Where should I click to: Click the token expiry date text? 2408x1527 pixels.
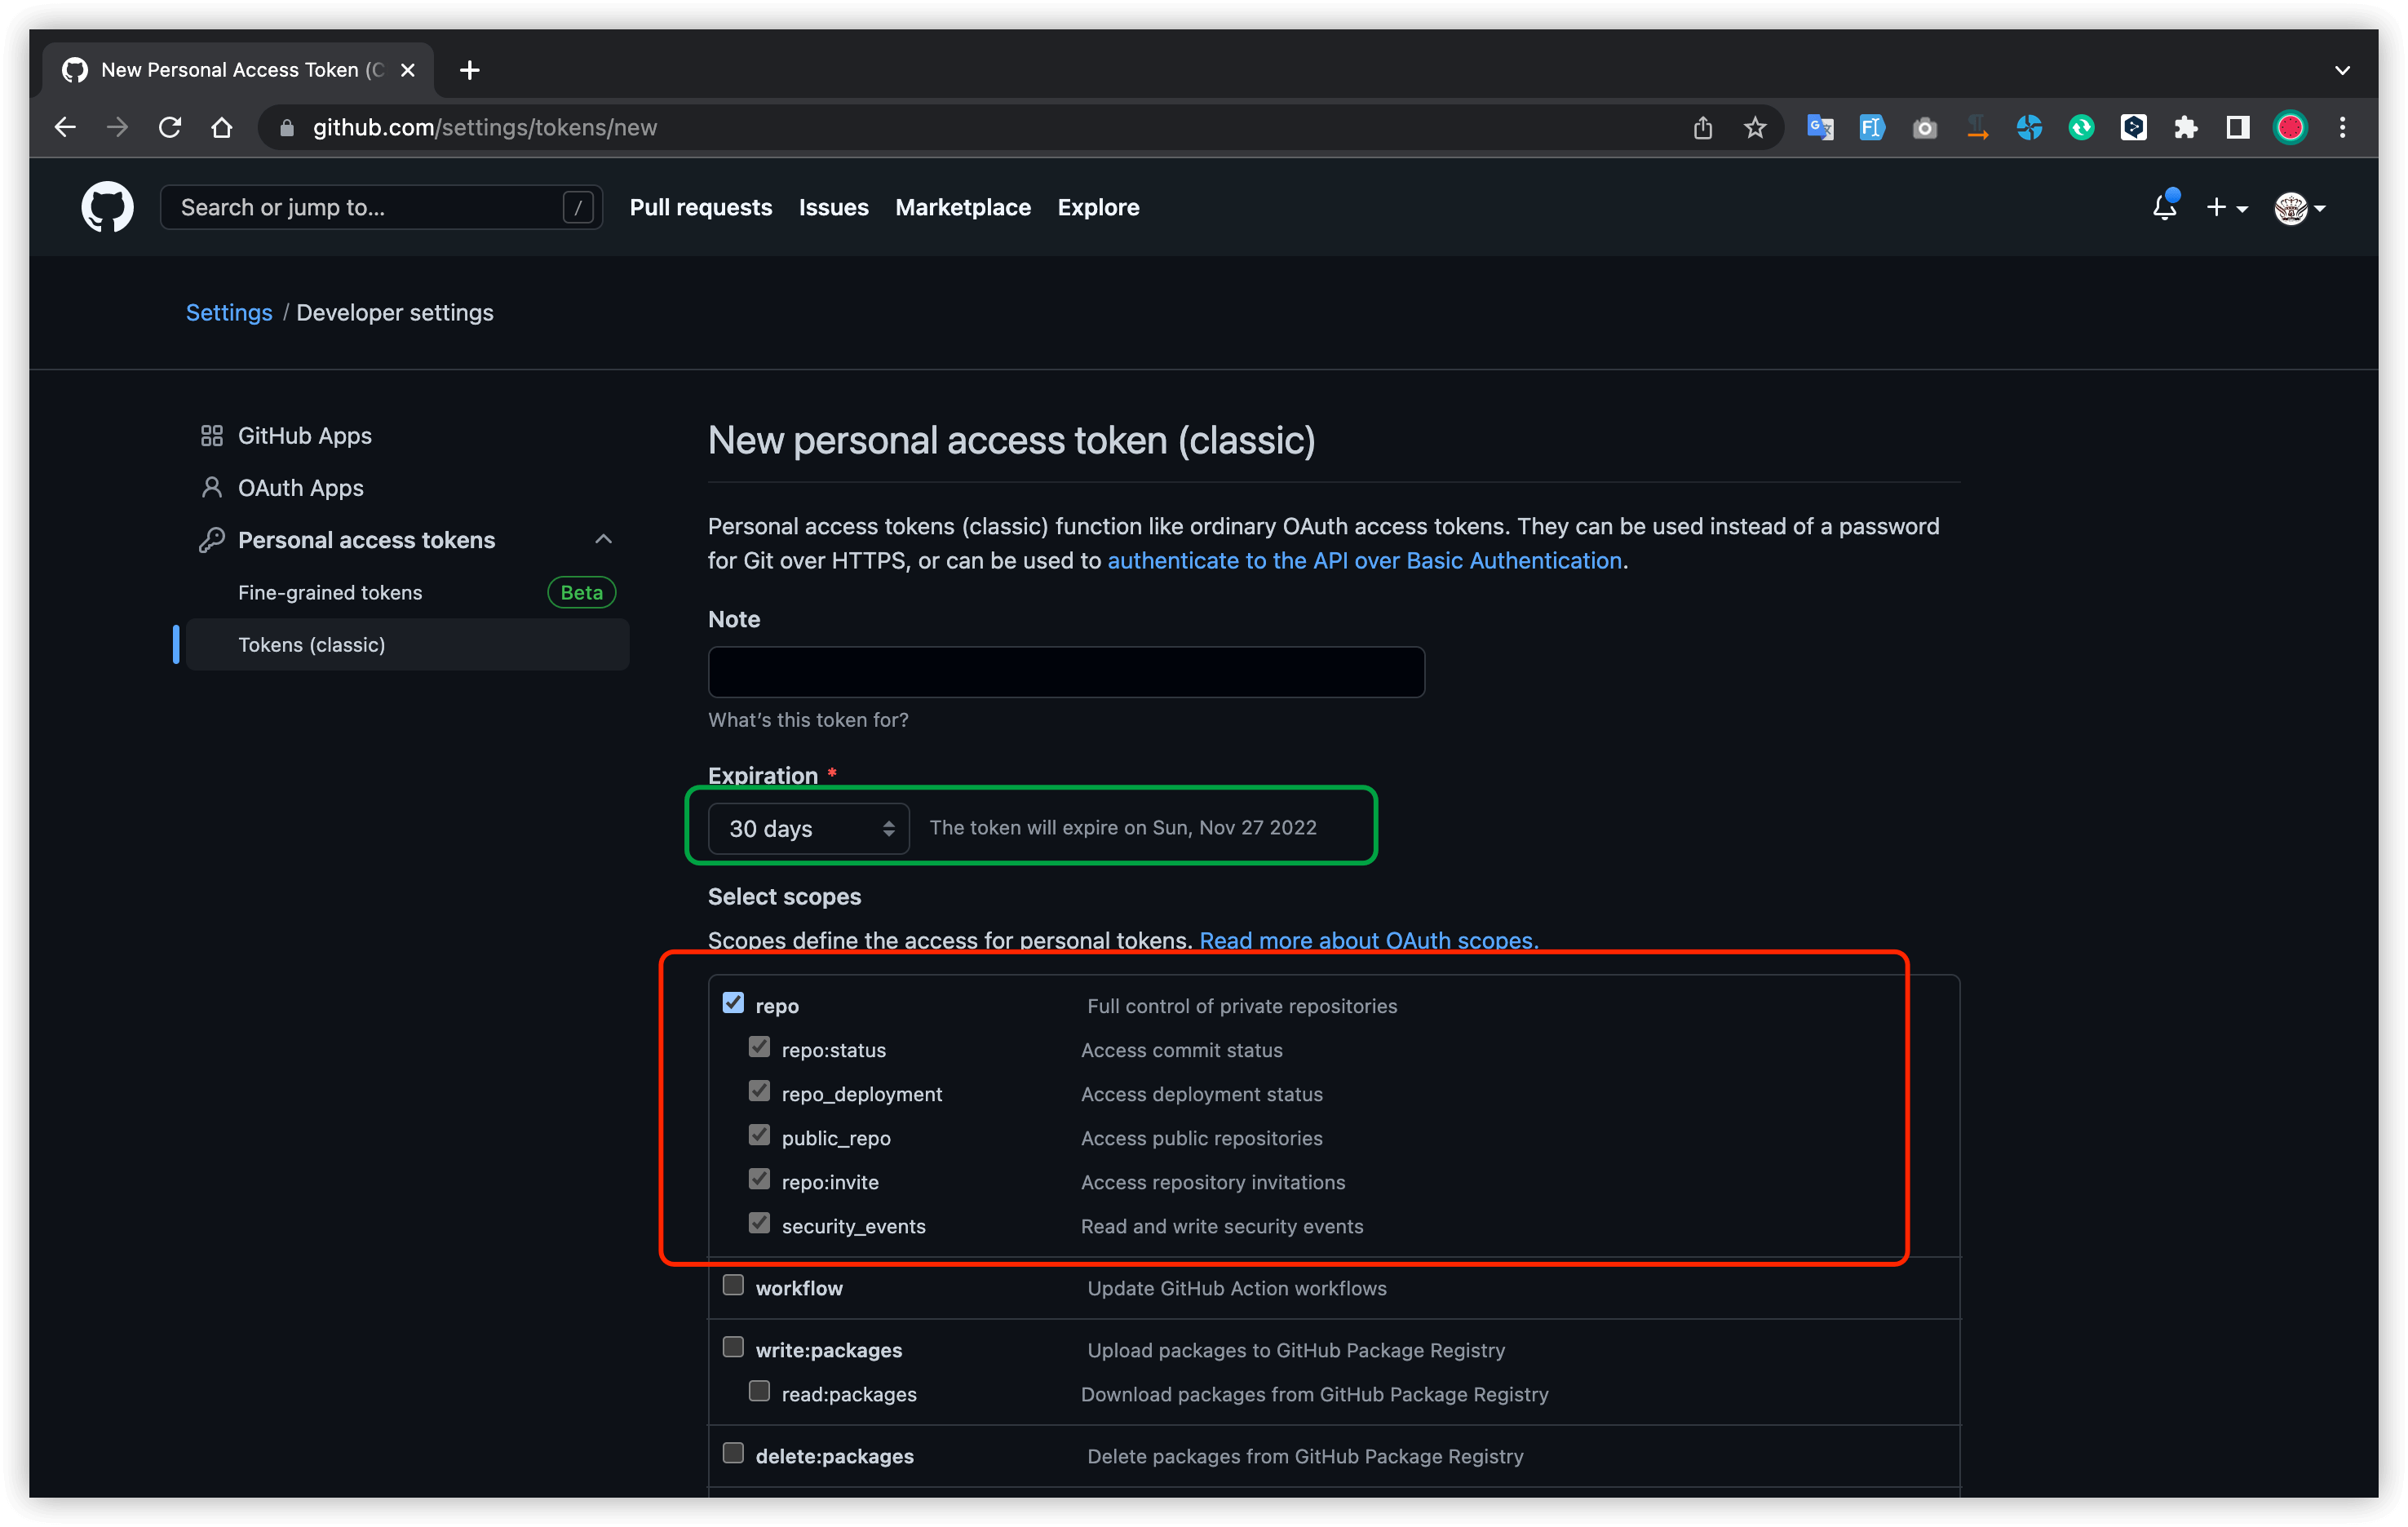(1123, 828)
